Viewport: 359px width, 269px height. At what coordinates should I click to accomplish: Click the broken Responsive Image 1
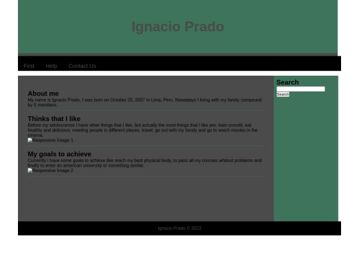51,140
